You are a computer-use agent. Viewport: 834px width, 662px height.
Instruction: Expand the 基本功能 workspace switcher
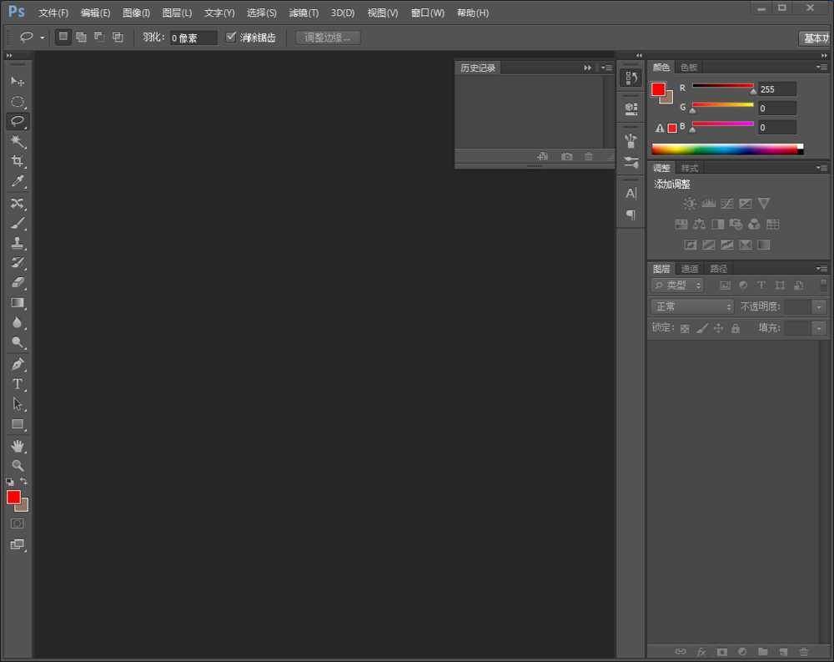815,38
